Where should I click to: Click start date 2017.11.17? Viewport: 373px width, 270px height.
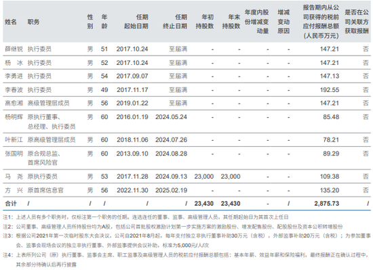pyautogui.click(x=132, y=90)
